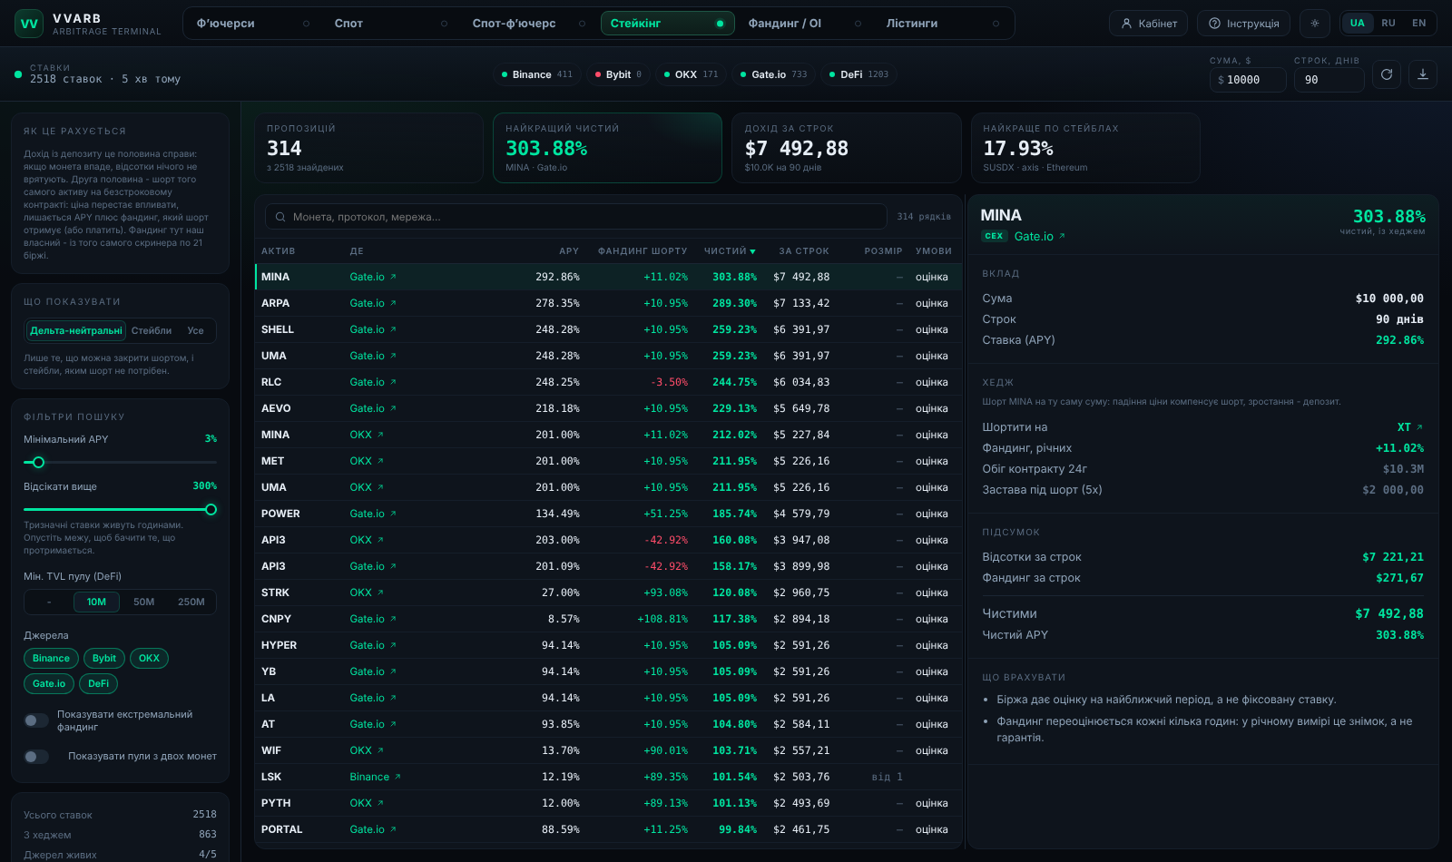Image resolution: width=1452 pixels, height=862 pixels.
Task: Disable the Binance source chip
Action: coord(51,659)
